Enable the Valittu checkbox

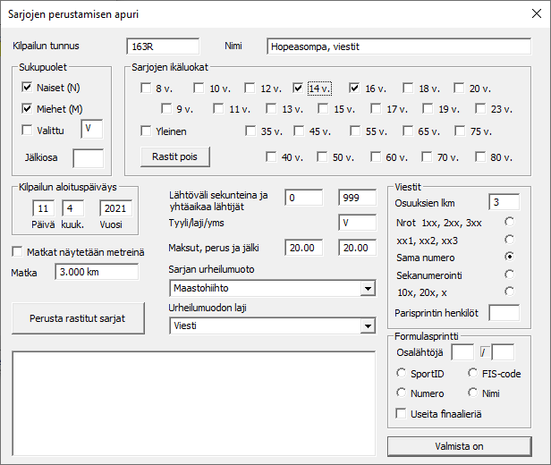coord(27,131)
